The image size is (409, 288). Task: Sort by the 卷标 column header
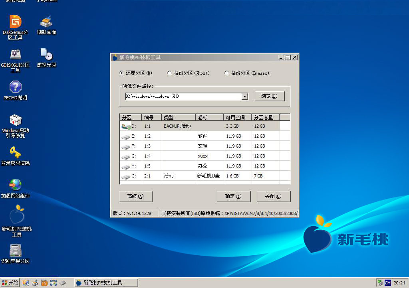(x=209, y=117)
